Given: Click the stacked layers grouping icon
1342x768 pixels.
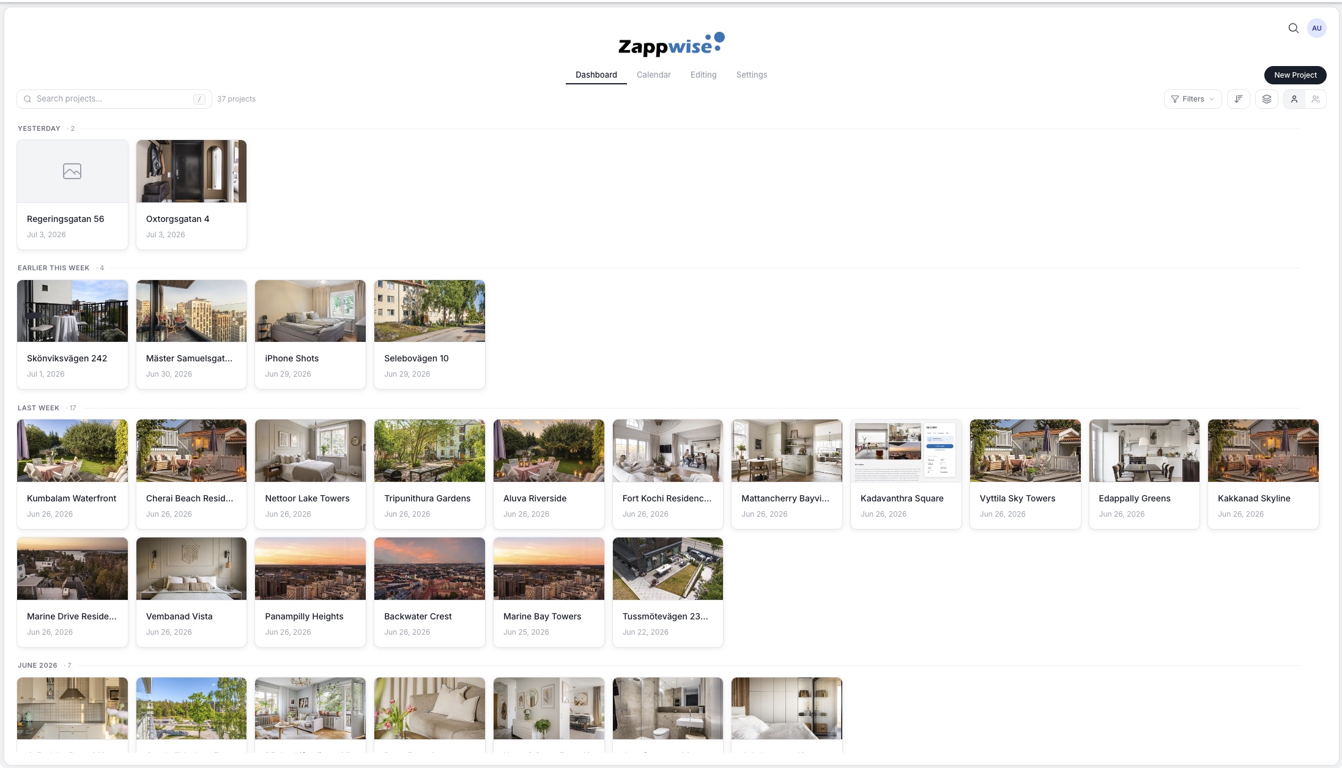Looking at the screenshot, I should pyautogui.click(x=1266, y=99).
